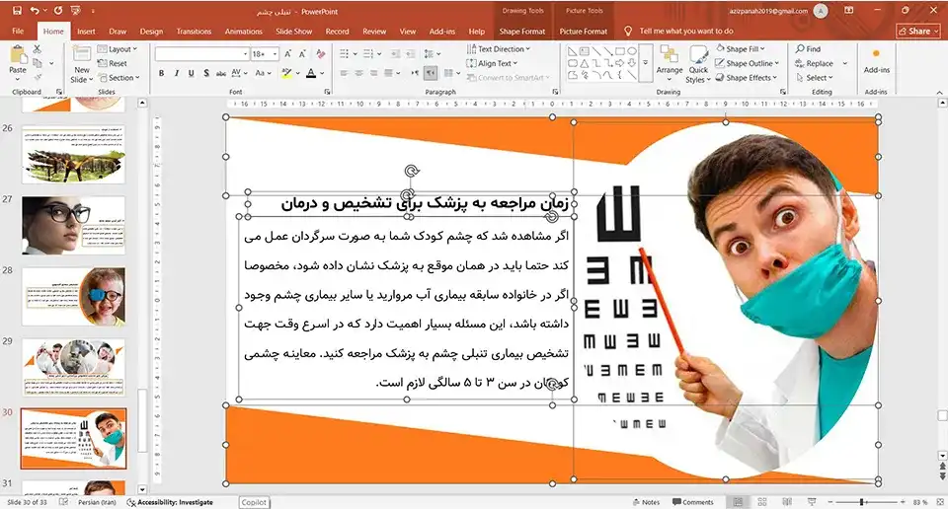
Task: Open ribbon display options in the title bar
Action: (849, 10)
